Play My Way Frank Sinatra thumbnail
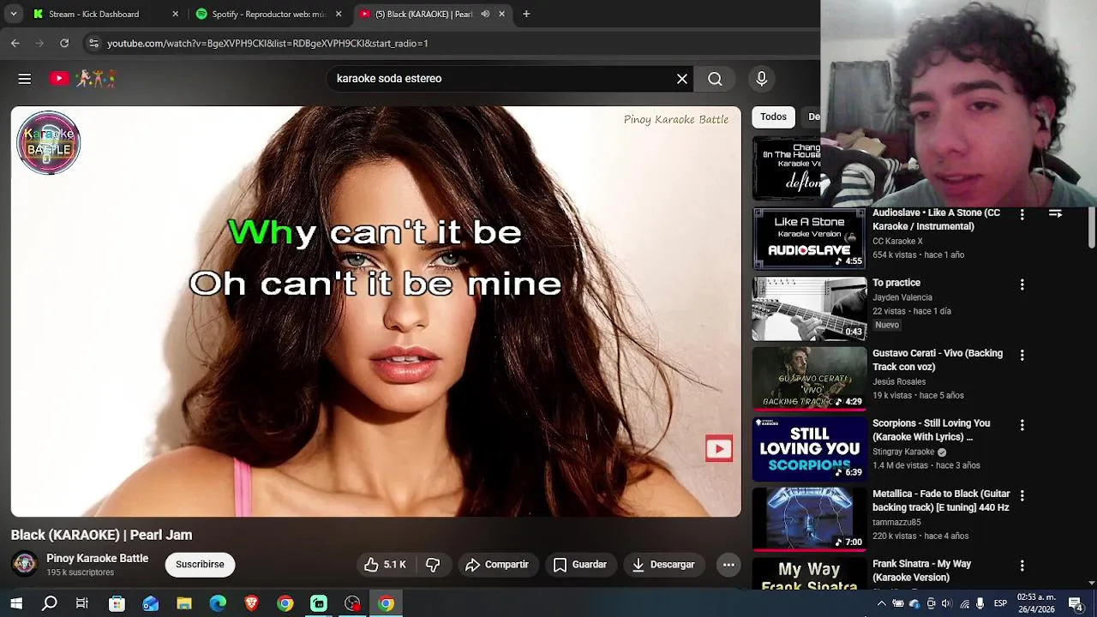 pyautogui.click(x=809, y=574)
